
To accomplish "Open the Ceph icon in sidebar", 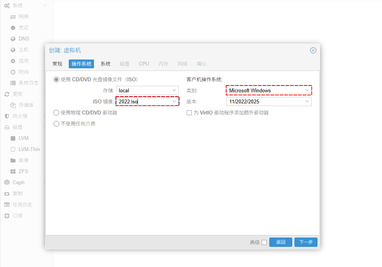I will coord(7,183).
